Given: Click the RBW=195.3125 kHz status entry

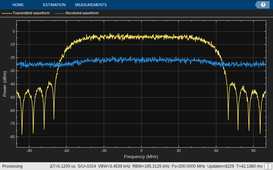Looking at the screenshot, I should pos(151,166).
